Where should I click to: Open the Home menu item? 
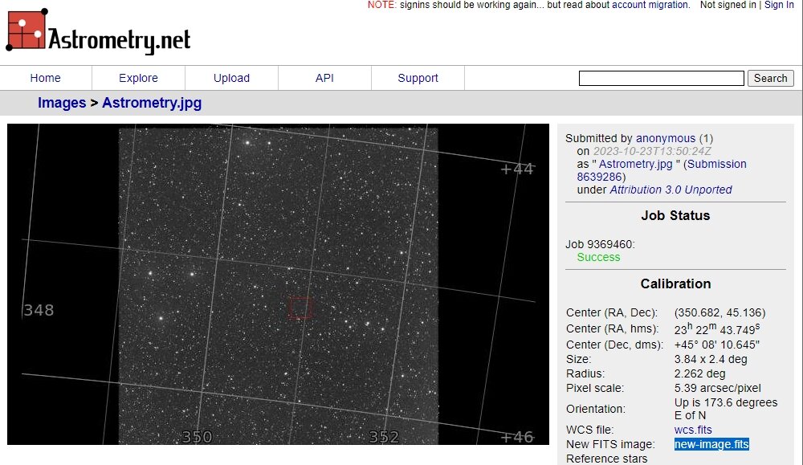pos(45,78)
